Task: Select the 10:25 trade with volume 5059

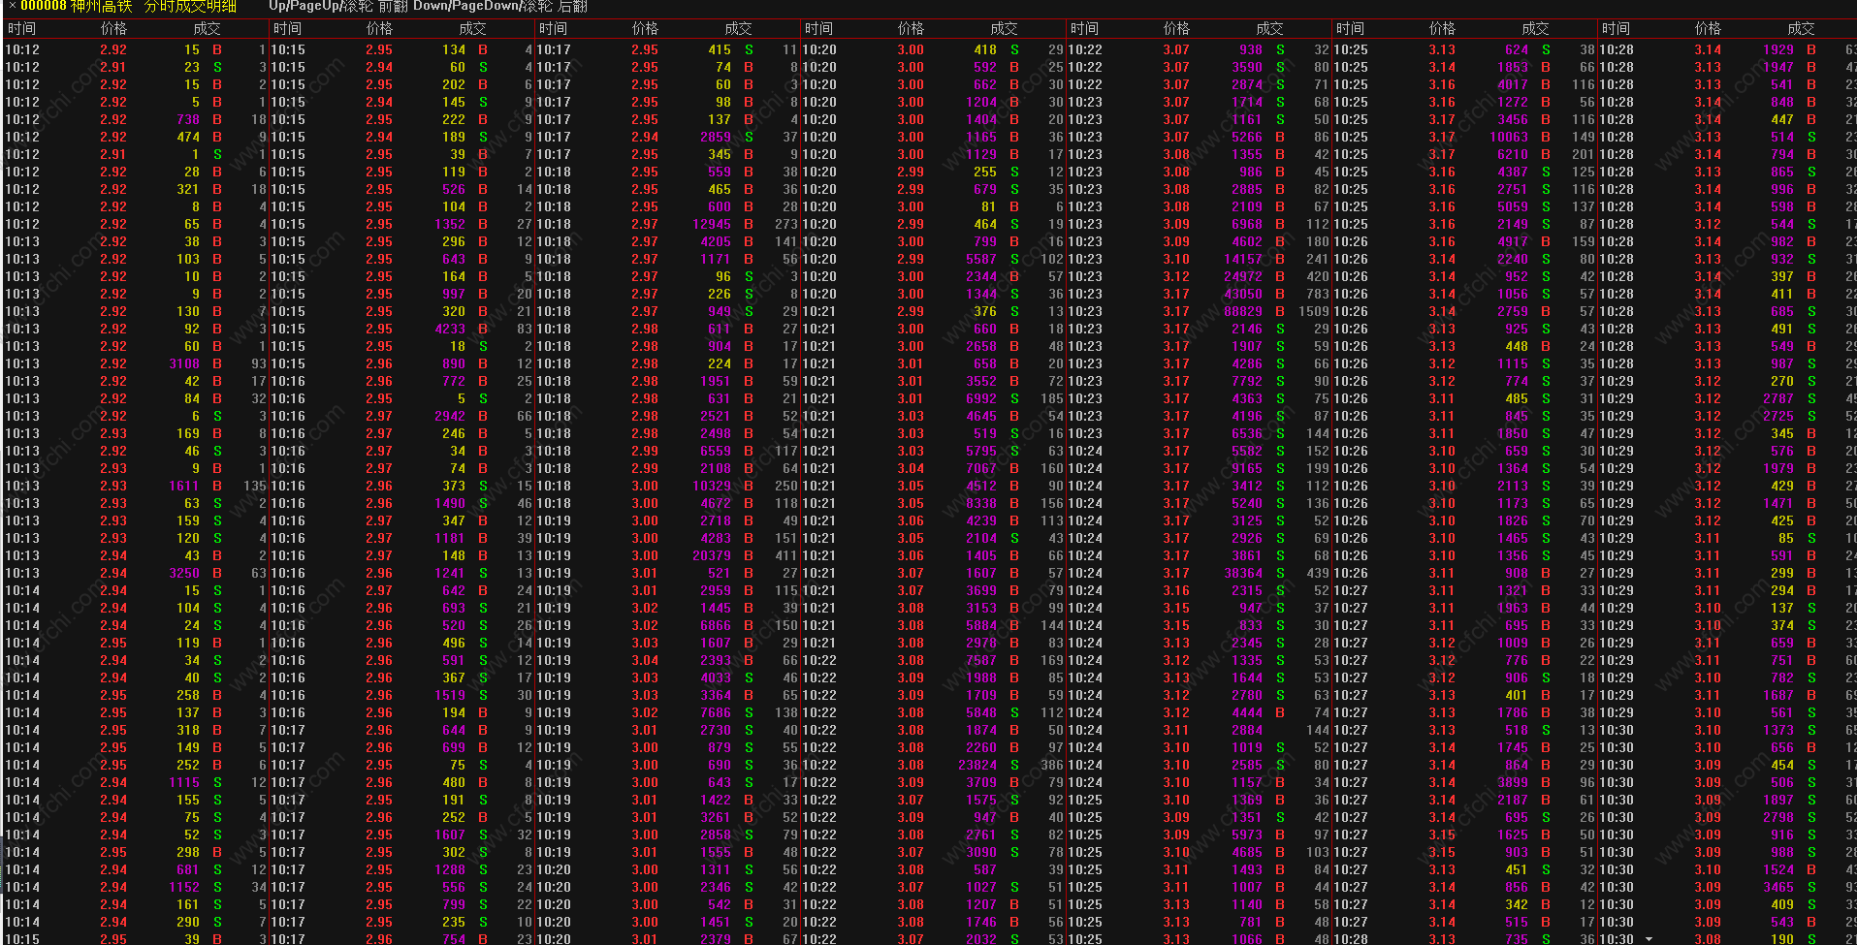Action: pyautogui.click(x=1513, y=206)
